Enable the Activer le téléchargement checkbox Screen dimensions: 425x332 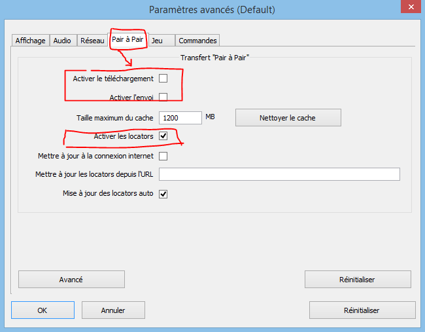coord(163,79)
